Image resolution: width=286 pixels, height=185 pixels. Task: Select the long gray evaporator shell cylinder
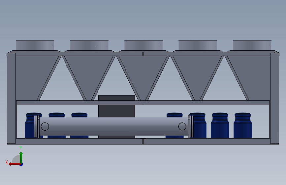[x=113, y=126]
